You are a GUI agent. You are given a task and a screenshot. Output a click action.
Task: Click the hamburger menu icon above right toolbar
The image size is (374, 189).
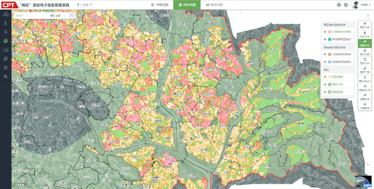click(368, 15)
